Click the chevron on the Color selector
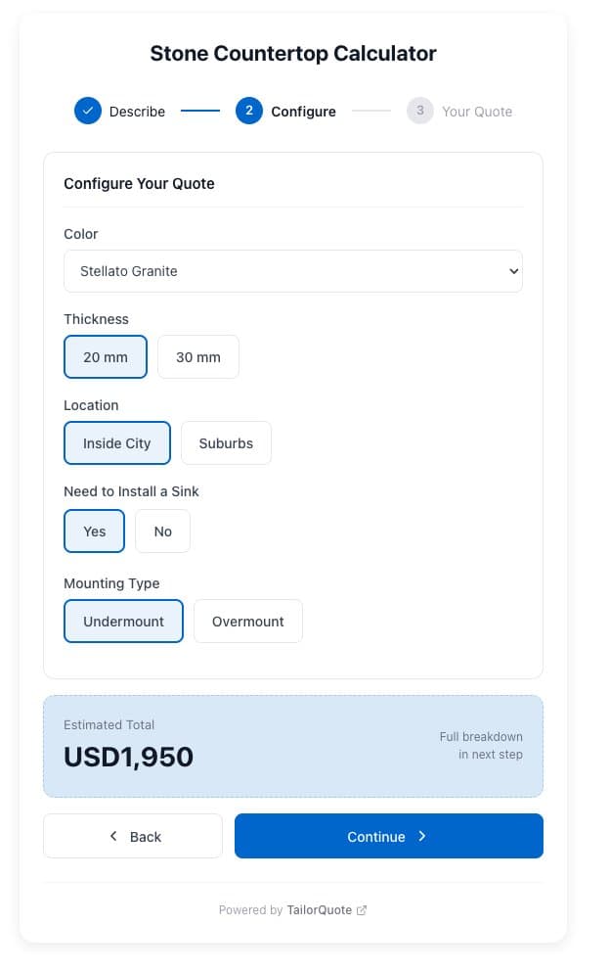 511,270
